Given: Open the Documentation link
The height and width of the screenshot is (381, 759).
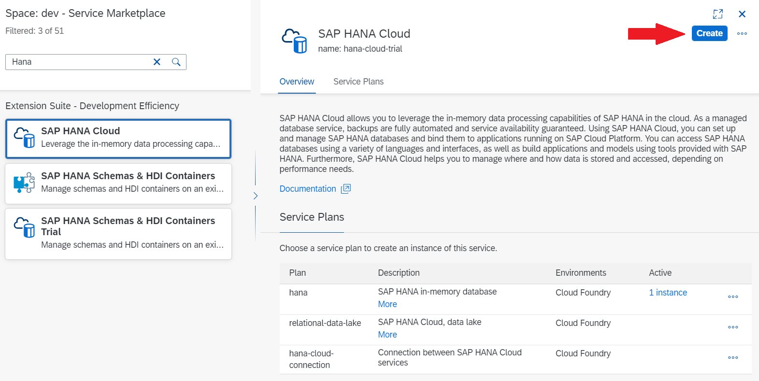Looking at the screenshot, I should coord(308,189).
